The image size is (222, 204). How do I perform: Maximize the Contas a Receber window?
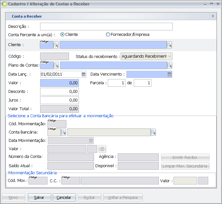211,4
